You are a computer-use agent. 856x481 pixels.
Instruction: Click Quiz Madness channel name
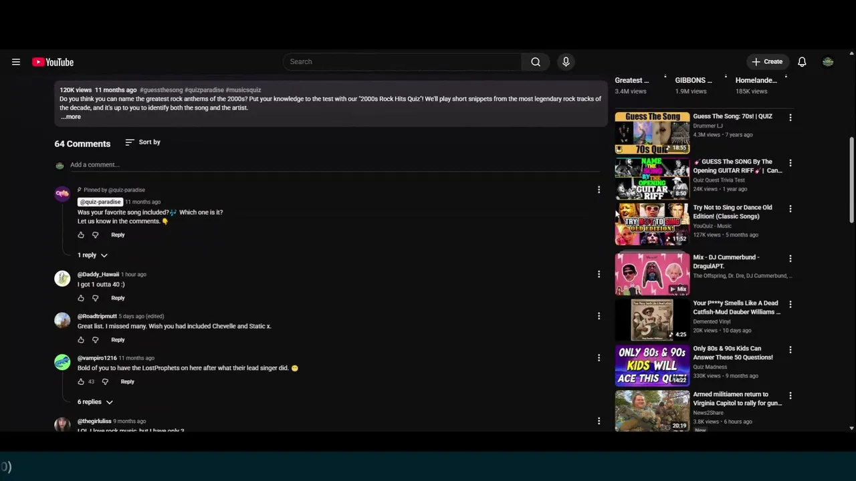pos(710,367)
